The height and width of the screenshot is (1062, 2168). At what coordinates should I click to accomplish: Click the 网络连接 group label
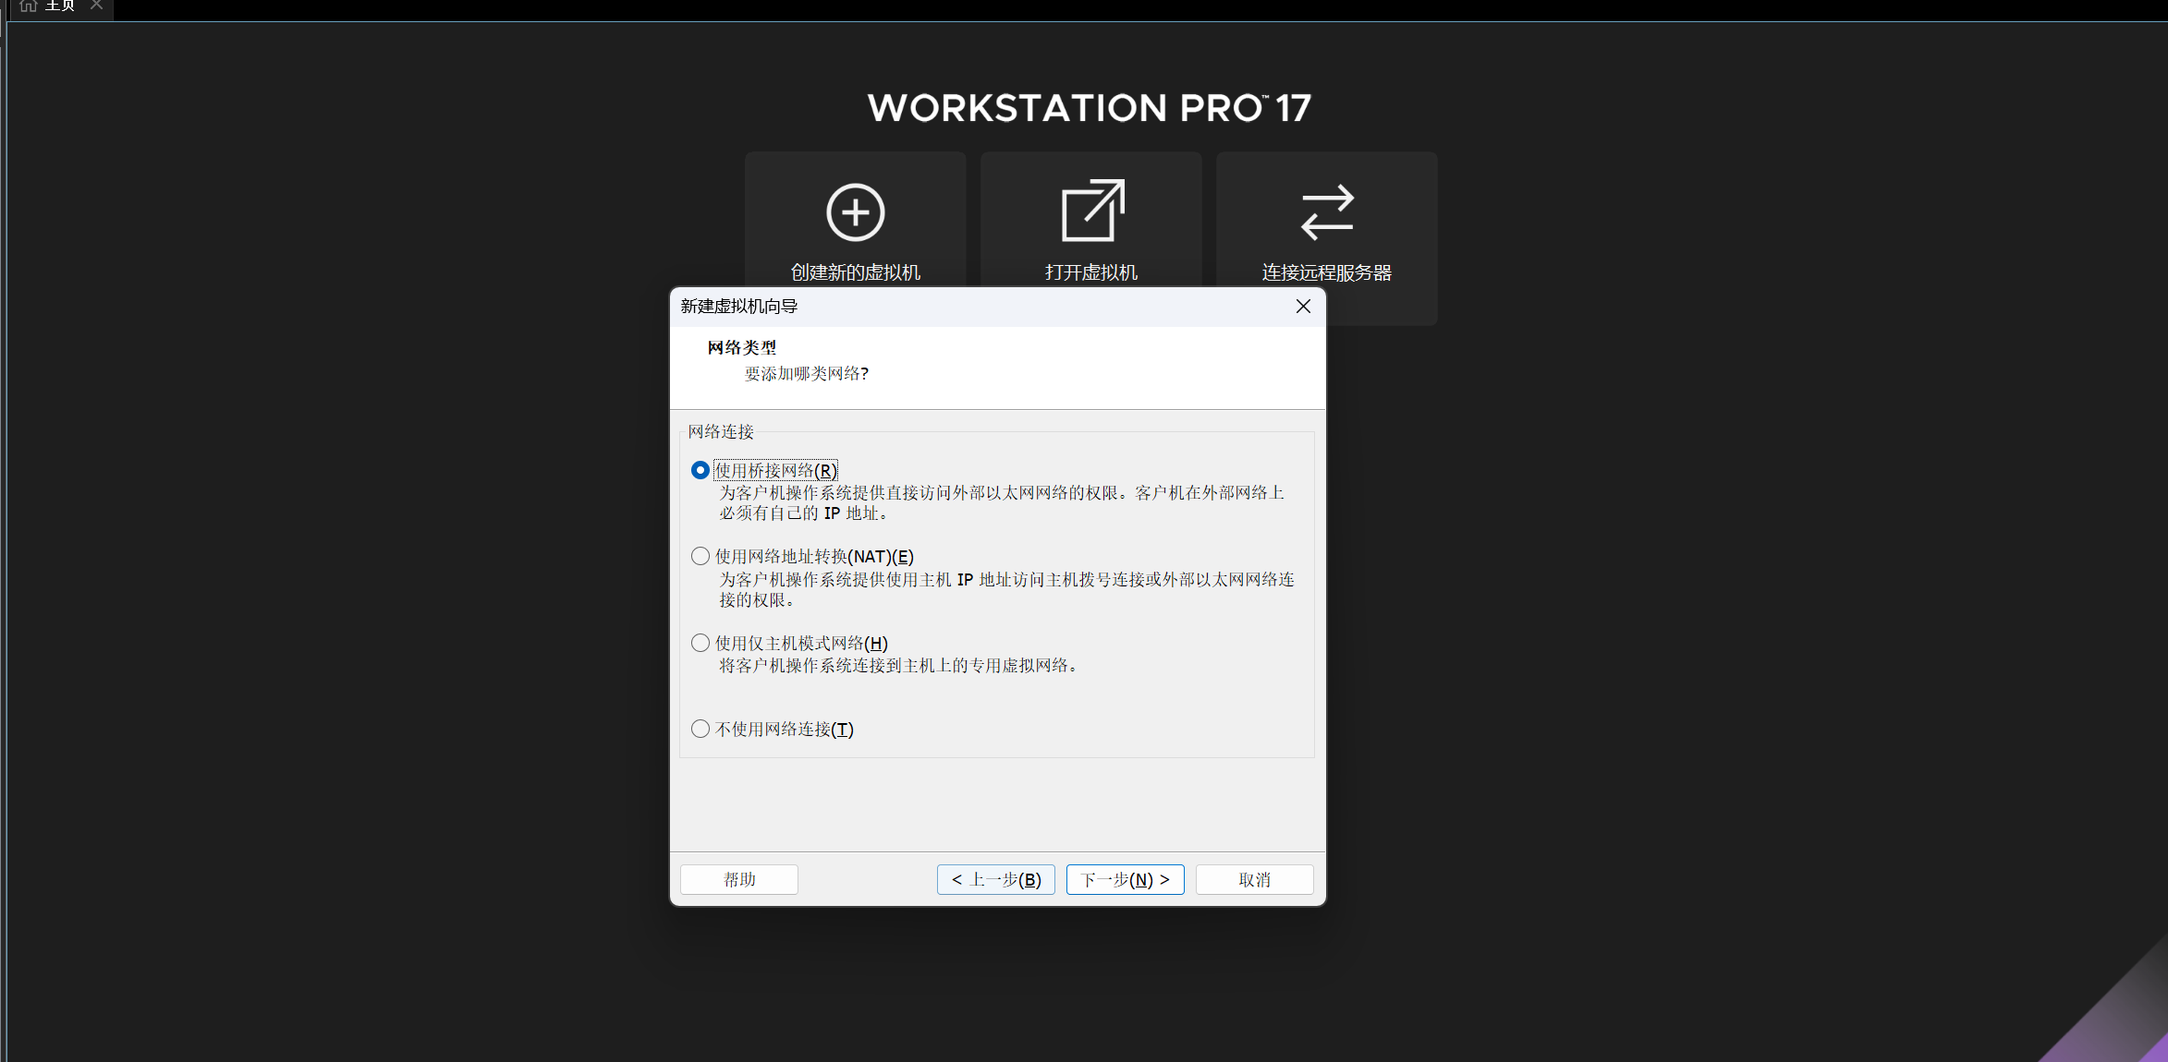tap(721, 431)
